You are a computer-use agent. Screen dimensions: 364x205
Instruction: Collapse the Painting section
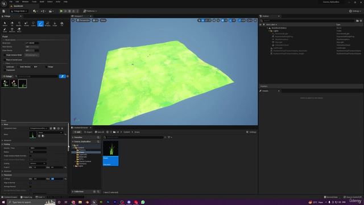[x=2, y=144]
